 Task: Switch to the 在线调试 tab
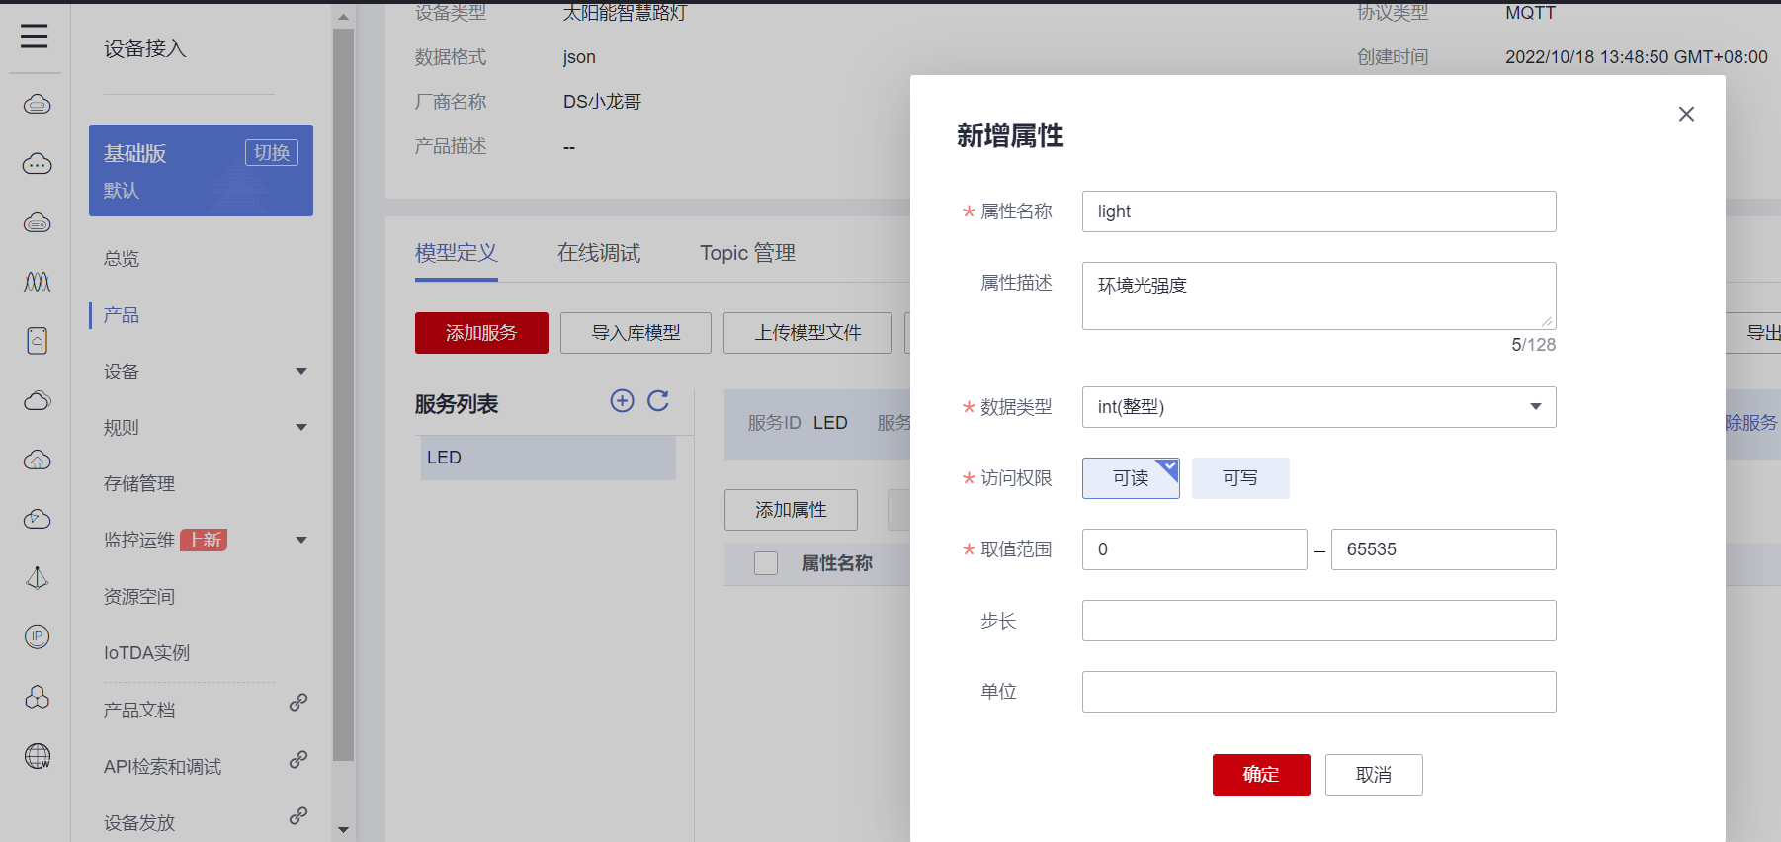599,253
